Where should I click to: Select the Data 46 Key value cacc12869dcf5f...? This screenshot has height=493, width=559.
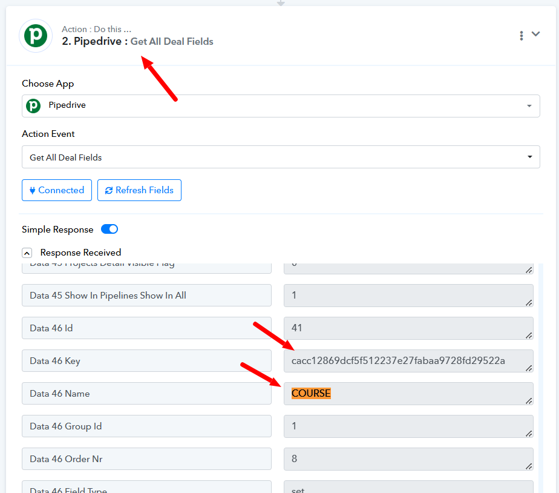coord(408,361)
